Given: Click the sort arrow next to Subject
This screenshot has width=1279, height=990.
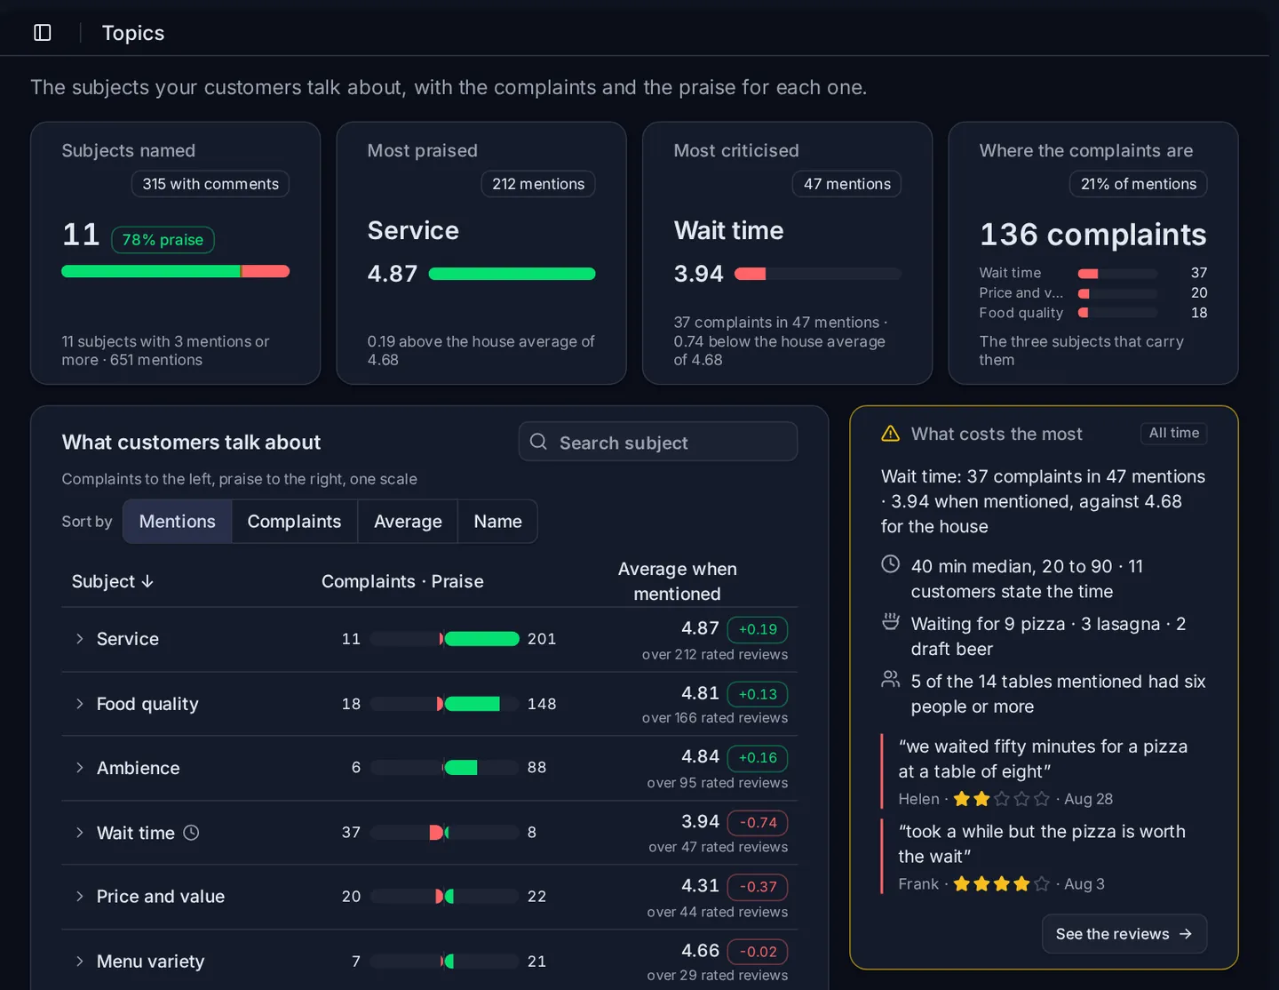Looking at the screenshot, I should coord(147,581).
